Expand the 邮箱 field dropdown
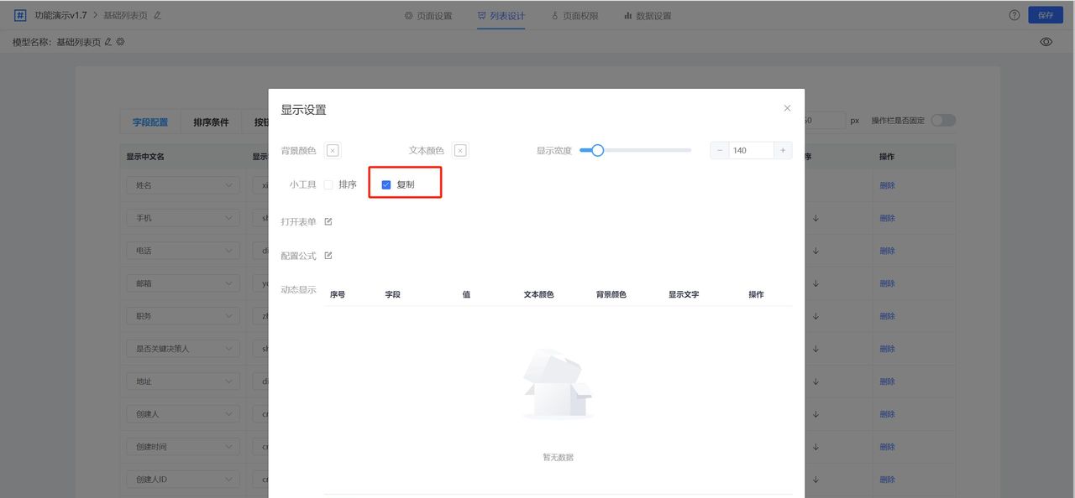 (x=182, y=283)
